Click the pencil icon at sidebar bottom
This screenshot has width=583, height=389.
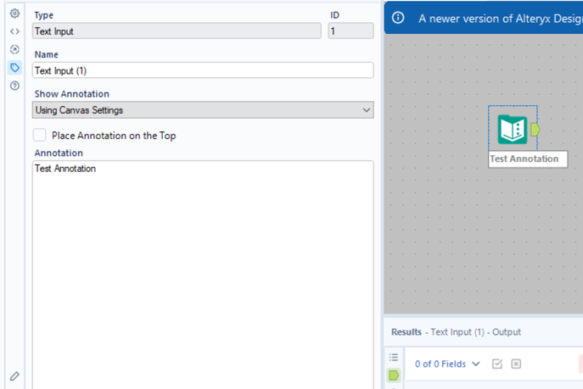(14, 376)
